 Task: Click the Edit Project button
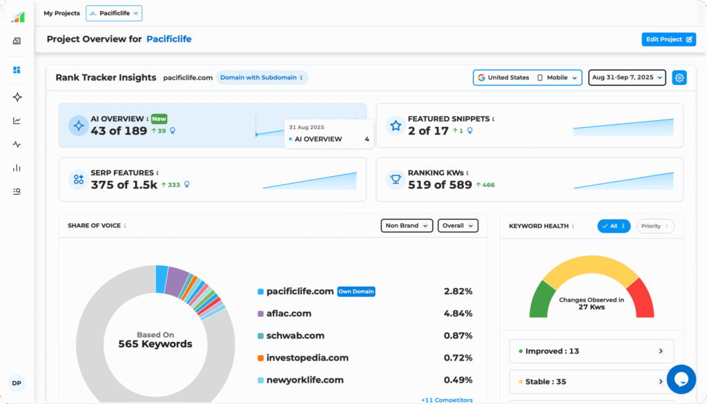pos(668,39)
